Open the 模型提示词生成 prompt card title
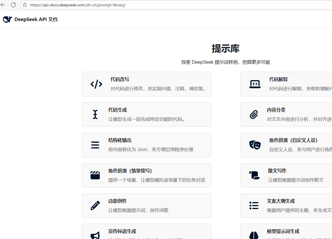 pos(283,231)
